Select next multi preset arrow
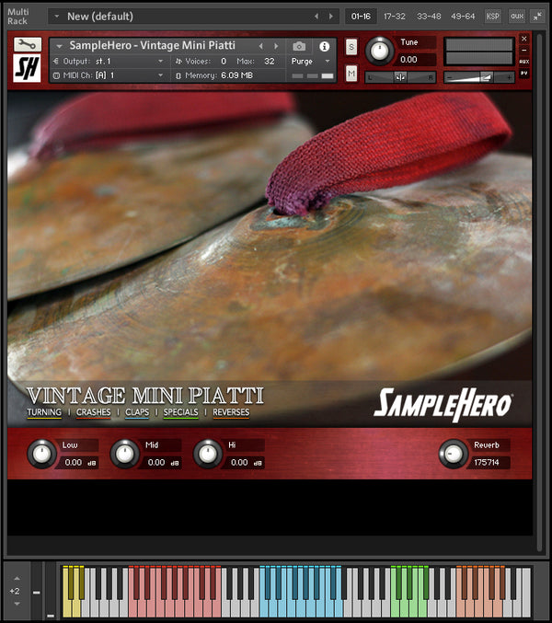552x623 pixels. coord(331,17)
